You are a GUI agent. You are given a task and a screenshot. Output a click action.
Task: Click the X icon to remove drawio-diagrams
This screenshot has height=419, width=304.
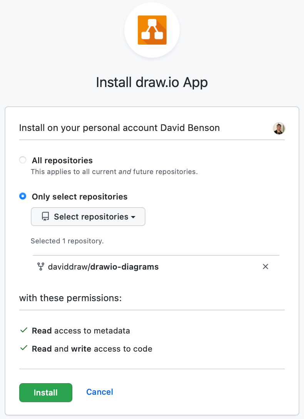265,266
